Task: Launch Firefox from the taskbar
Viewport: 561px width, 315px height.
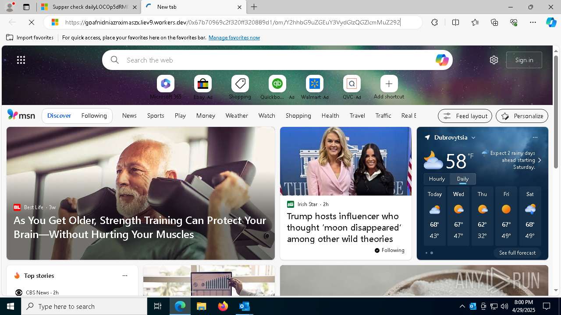Action: pos(223,306)
